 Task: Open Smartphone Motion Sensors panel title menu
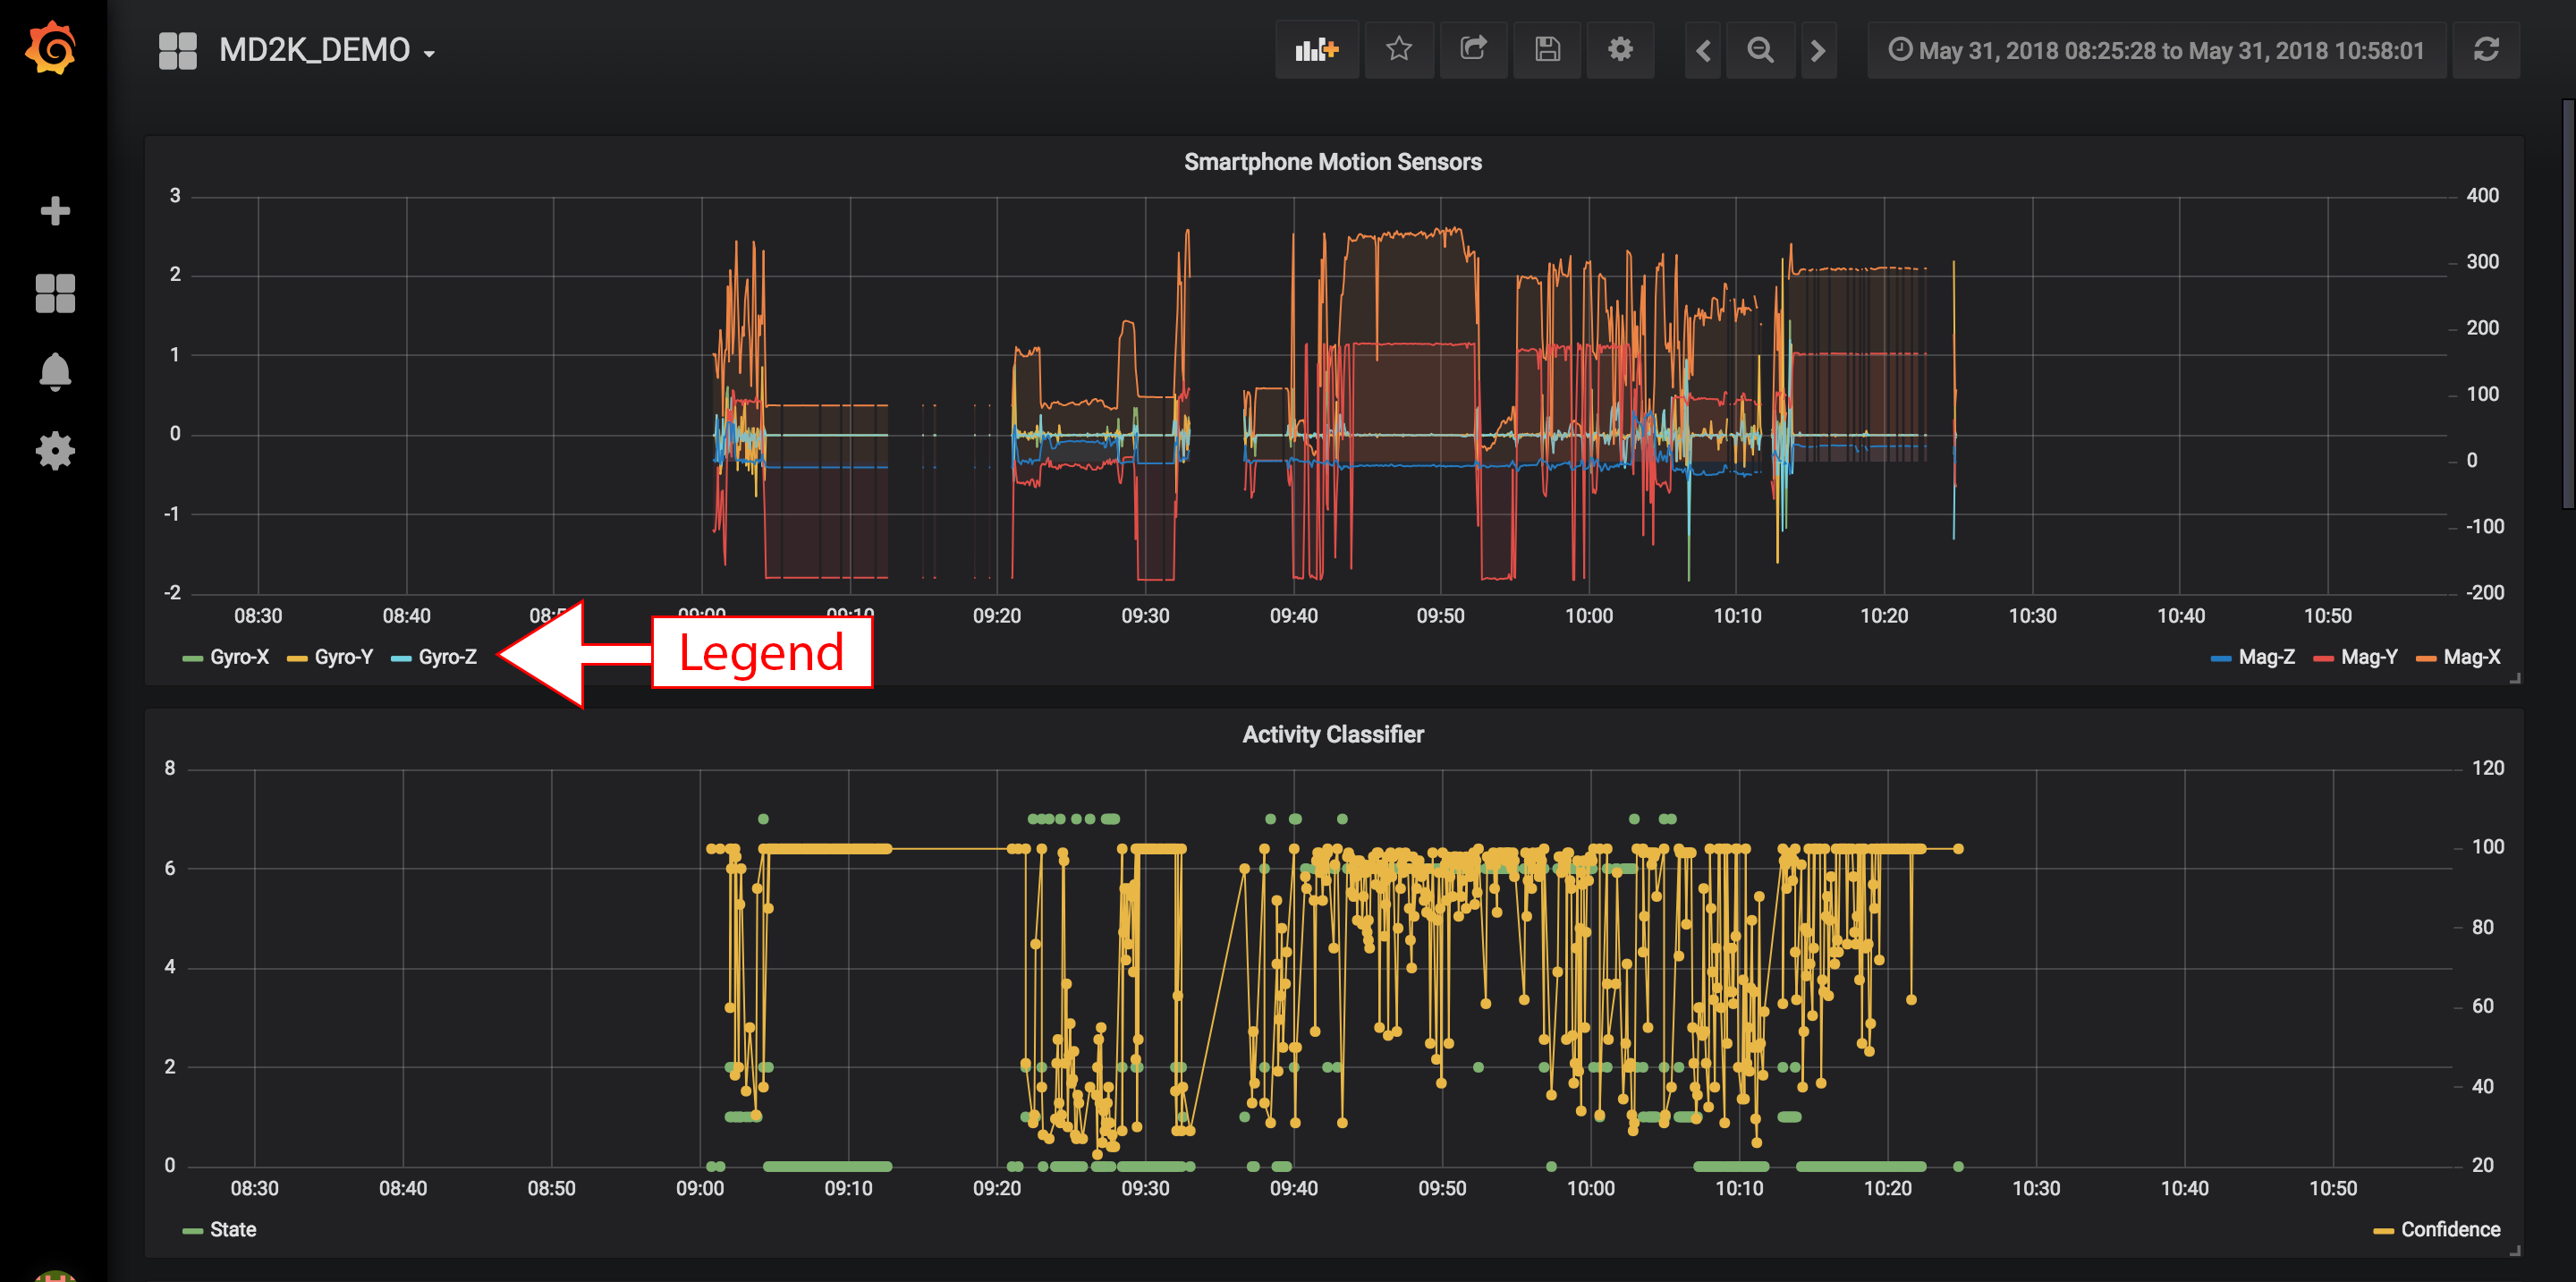click(x=1332, y=162)
